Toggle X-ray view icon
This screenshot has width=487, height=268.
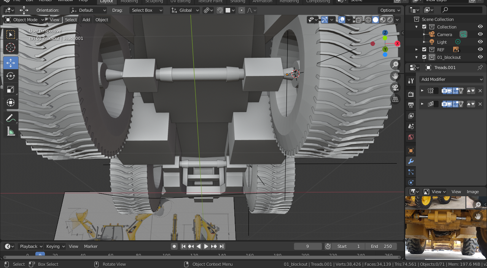coord(358,20)
